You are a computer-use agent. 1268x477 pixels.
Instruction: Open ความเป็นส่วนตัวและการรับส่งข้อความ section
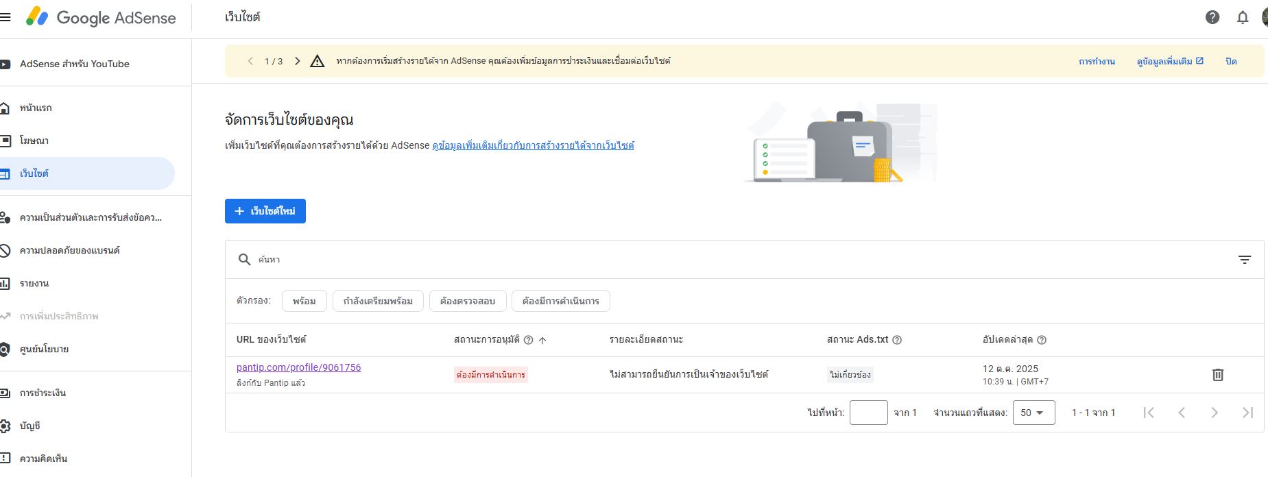coord(86,217)
